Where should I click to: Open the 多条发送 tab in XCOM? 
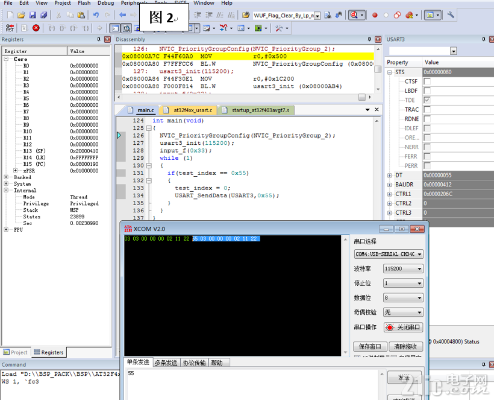click(166, 363)
